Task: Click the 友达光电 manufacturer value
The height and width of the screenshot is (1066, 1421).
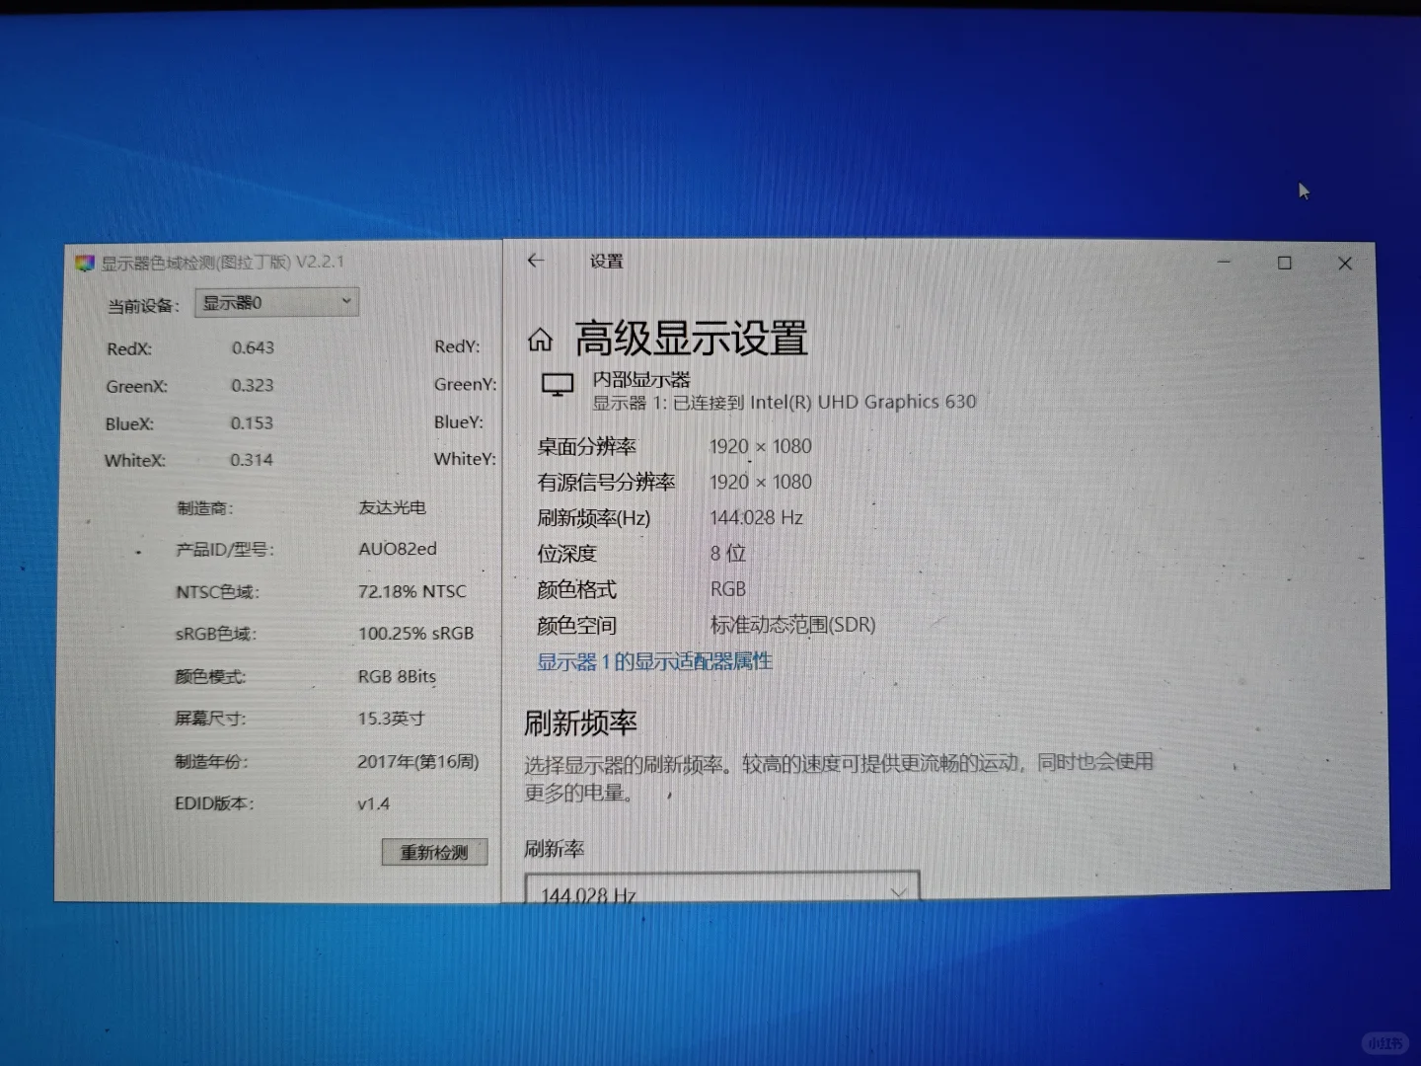Action: 392,507
